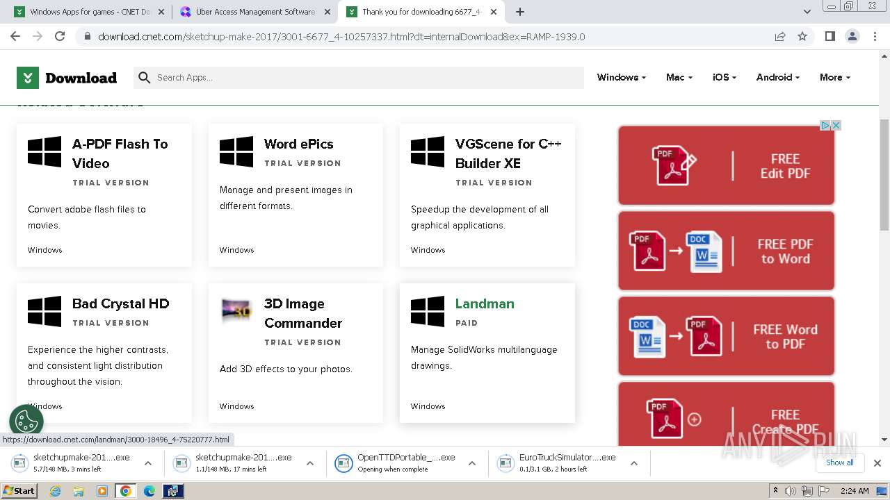Go back to previous page
This screenshot has width=890, height=500.
point(15,36)
